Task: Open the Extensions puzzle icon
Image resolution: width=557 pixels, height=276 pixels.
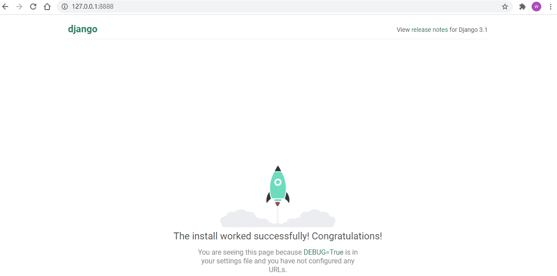Action: click(x=522, y=7)
